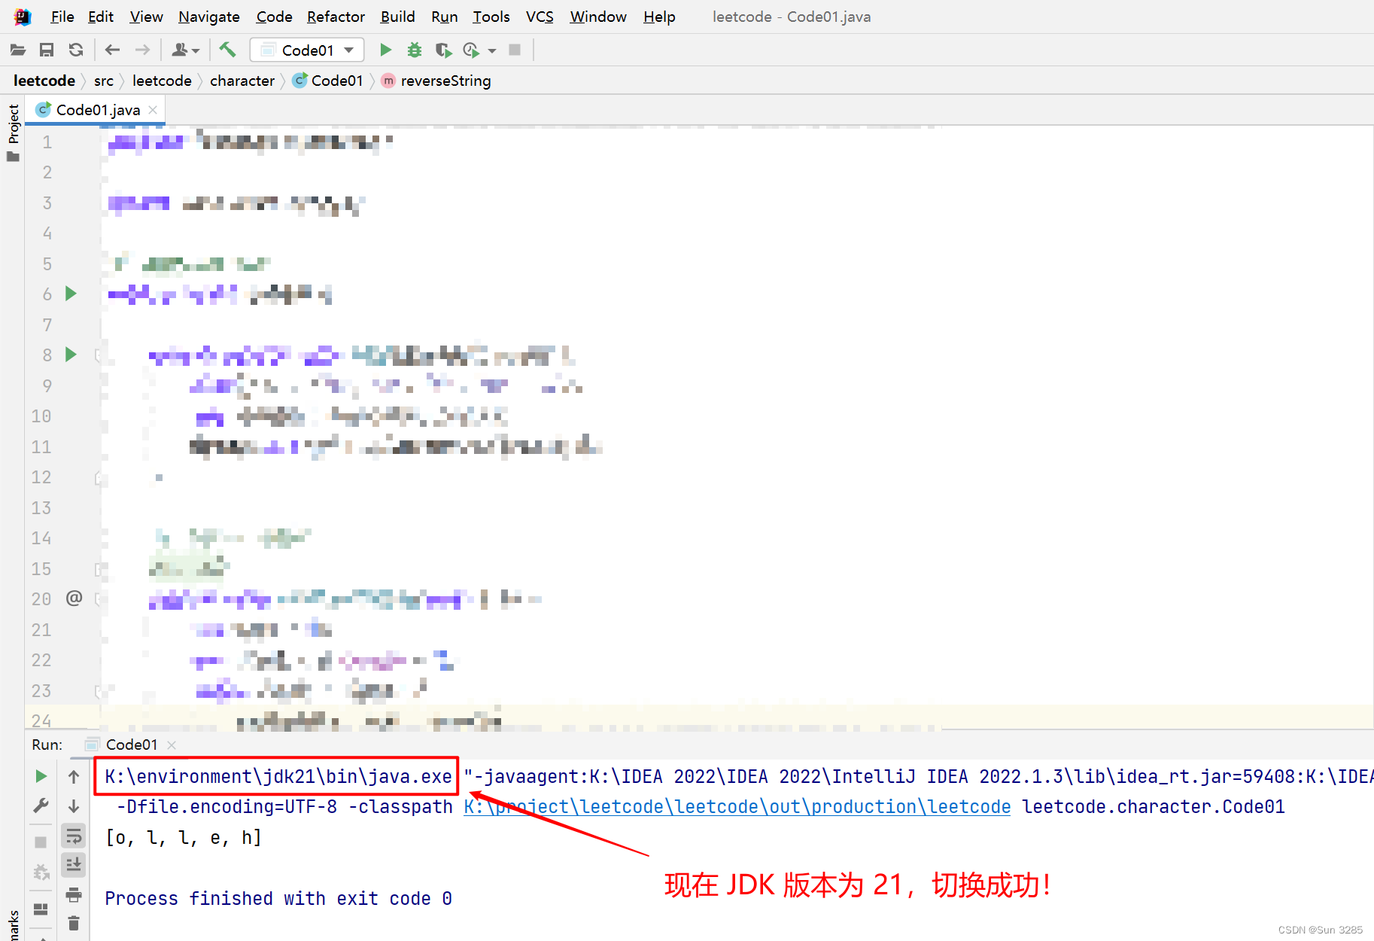The image size is (1374, 941).
Task: Restore layout icon in Run panel
Action: coord(41,909)
